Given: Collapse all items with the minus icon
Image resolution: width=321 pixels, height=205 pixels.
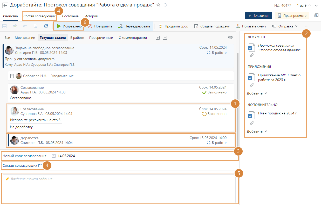Looking at the screenshot, I should [x=165, y=38].
